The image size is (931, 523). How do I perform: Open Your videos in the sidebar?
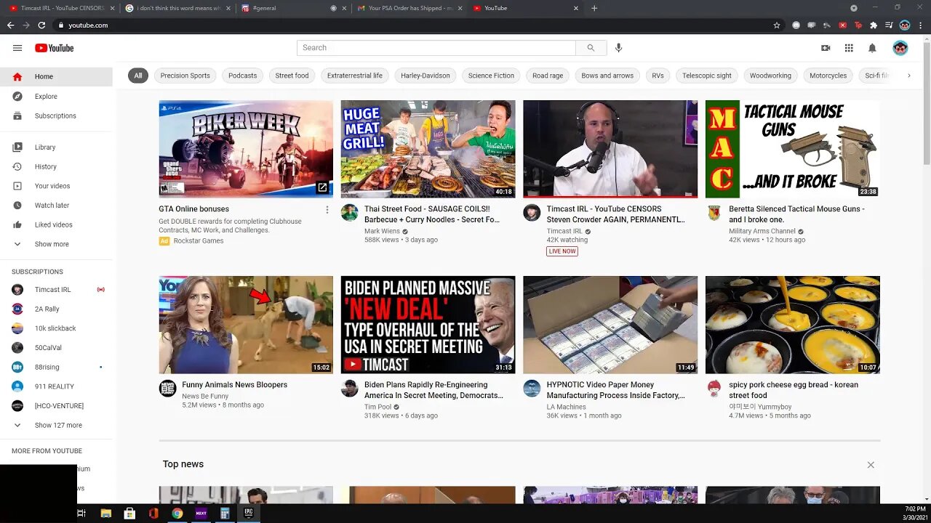click(57, 186)
